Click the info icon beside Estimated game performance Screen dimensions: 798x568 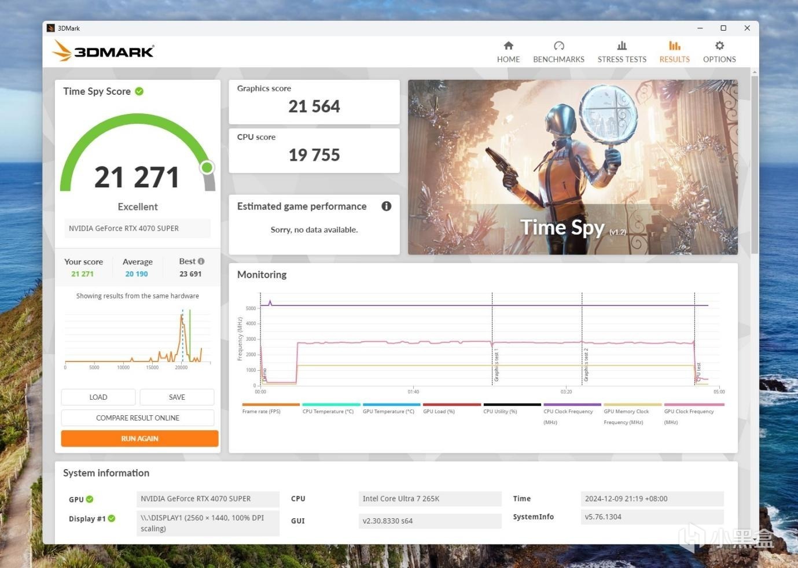point(387,206)
